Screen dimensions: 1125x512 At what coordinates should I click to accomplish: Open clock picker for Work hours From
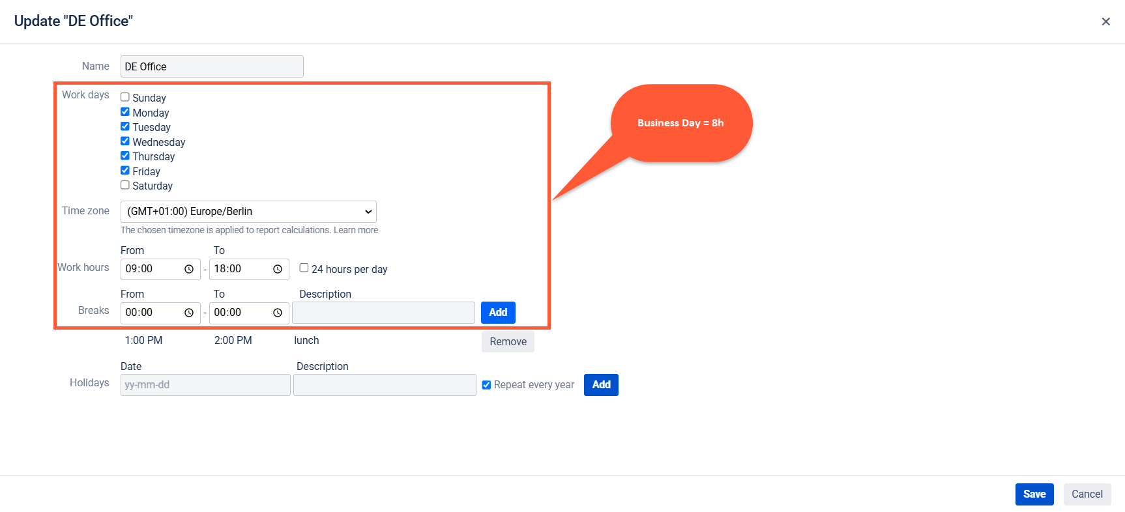click(x=189, y=269)
